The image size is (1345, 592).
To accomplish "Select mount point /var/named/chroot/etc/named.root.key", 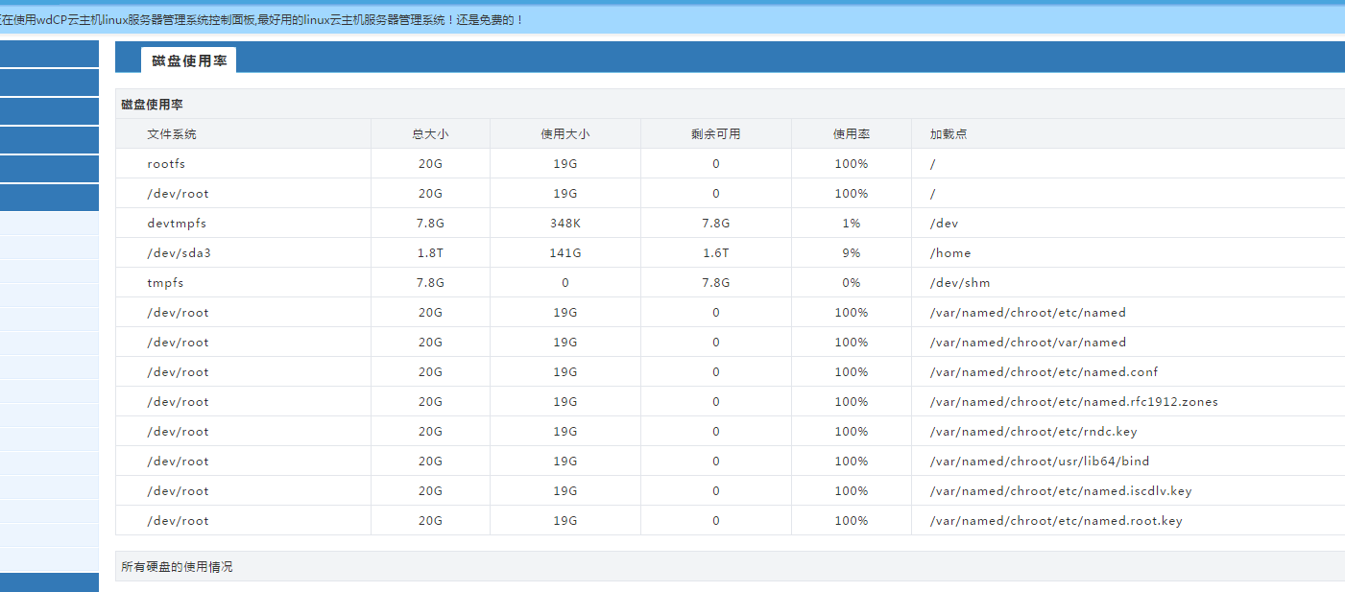I will [1056, 521].
